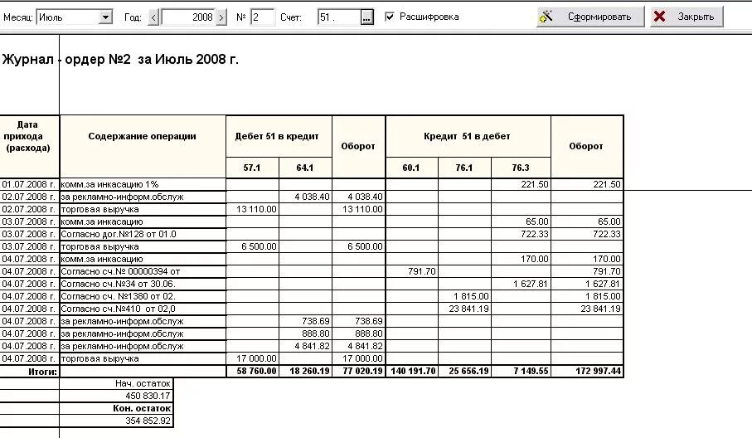Select total 140 191.70
This screenshot has width=752, height=438.
pyautogui.click(x=411, y=372)
